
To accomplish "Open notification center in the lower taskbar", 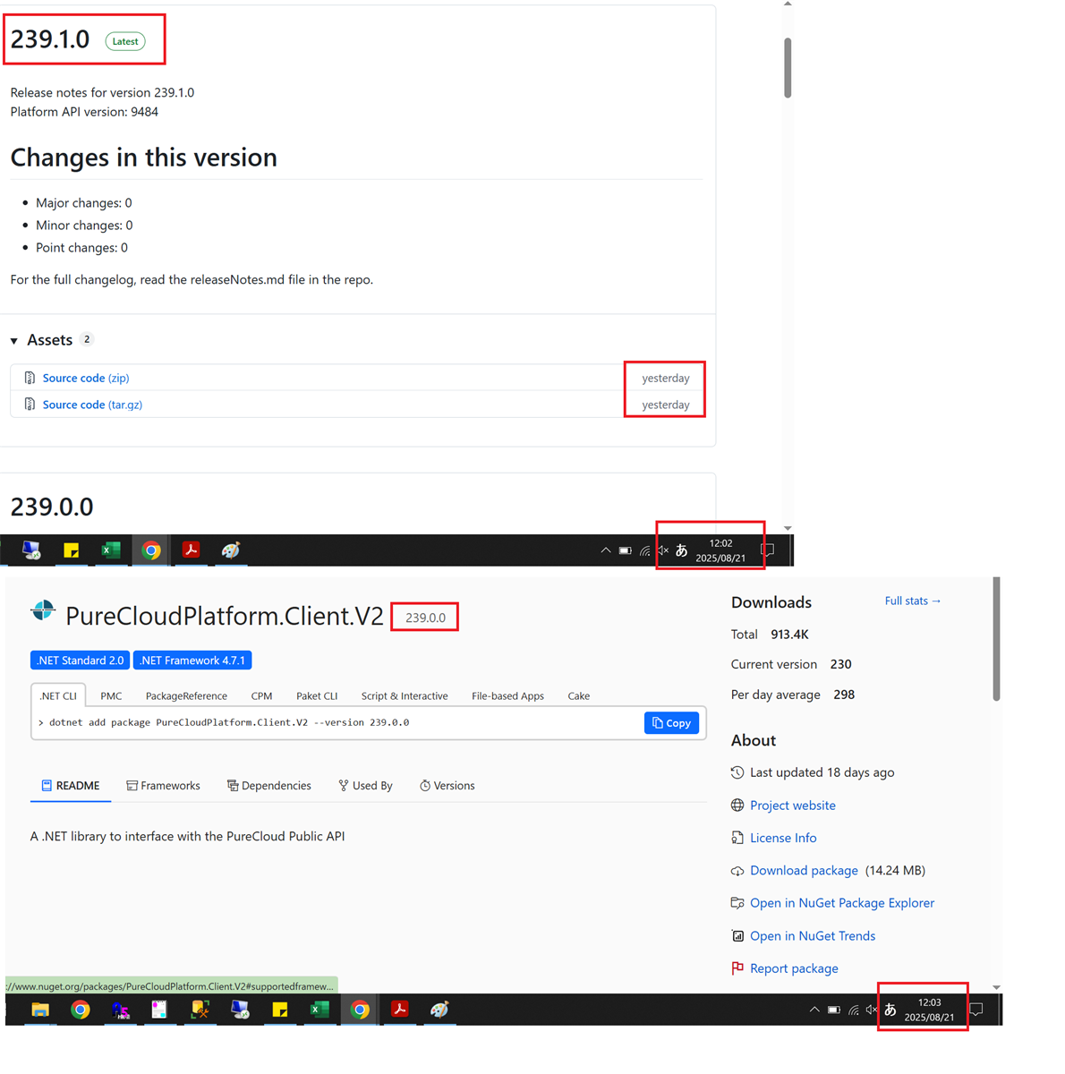I will pyautogui.click(x=976, y=1010).
